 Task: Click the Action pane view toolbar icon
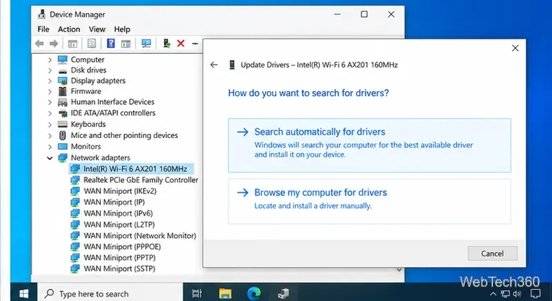pos(126,43)
